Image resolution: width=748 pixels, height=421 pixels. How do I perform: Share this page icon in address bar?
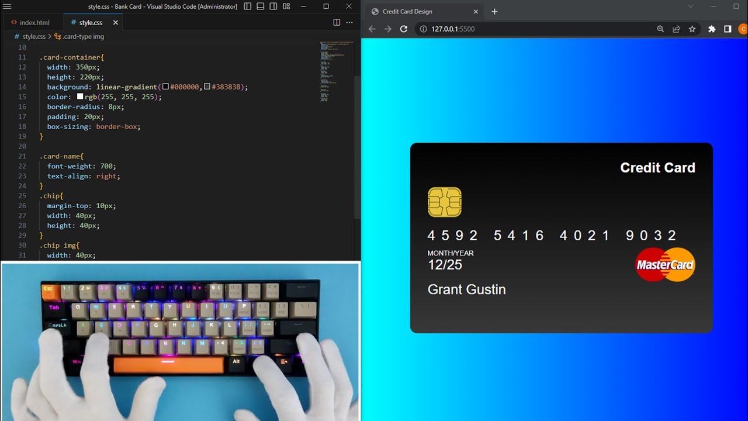click(676, 29)
